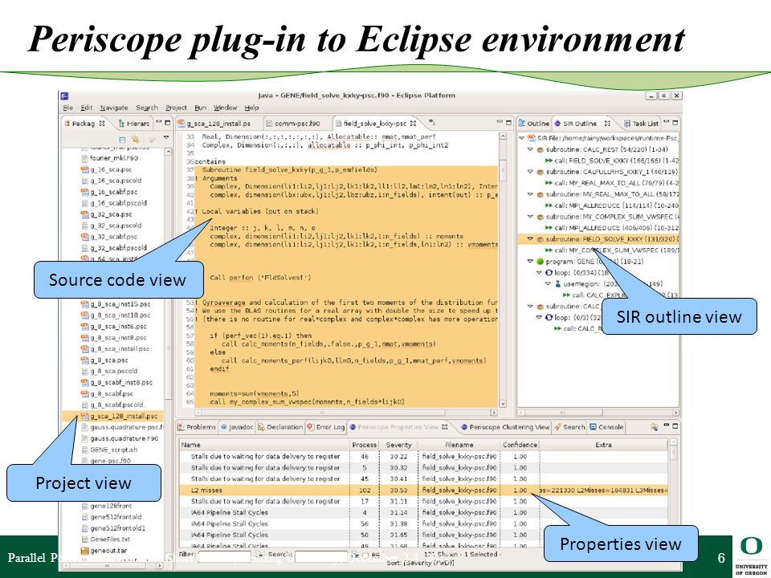Click the SIR File root node icon

click(x=531, y=138)
